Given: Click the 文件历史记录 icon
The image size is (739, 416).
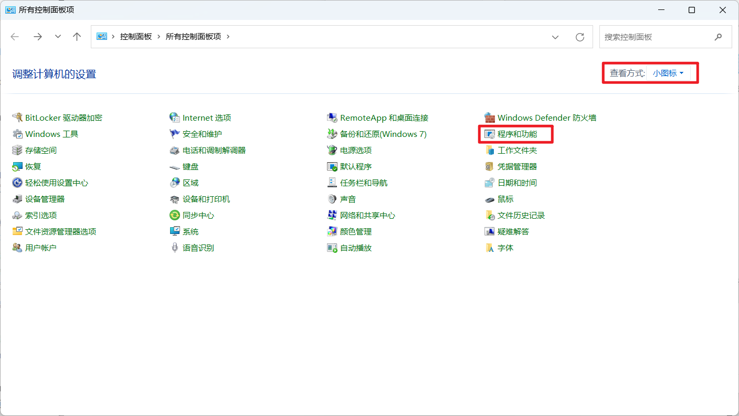Looking at the screenshot, I should (490, 215).
